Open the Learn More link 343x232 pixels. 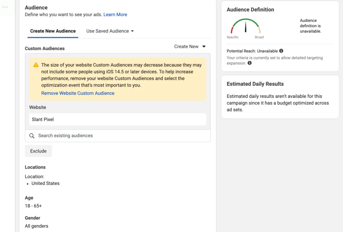[x=115, y=14]
